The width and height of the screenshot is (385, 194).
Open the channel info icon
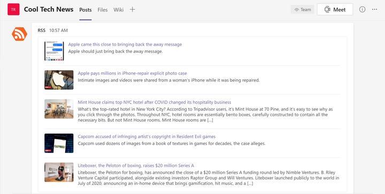coord(362,10)
